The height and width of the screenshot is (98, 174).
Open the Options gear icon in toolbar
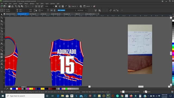(x=81, y=6)
